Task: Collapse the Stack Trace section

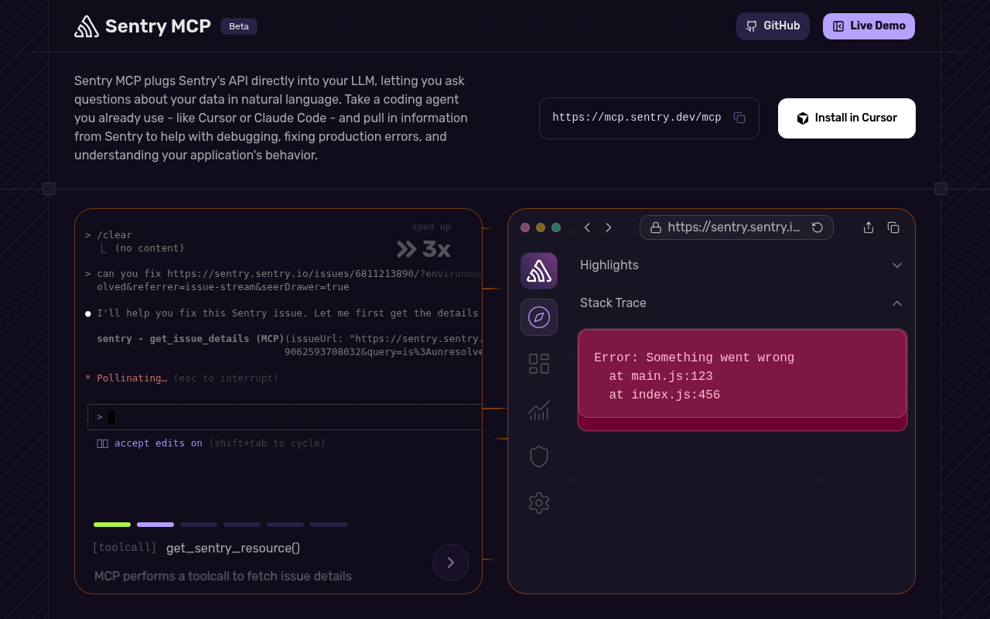Action: tap(897, 303)
